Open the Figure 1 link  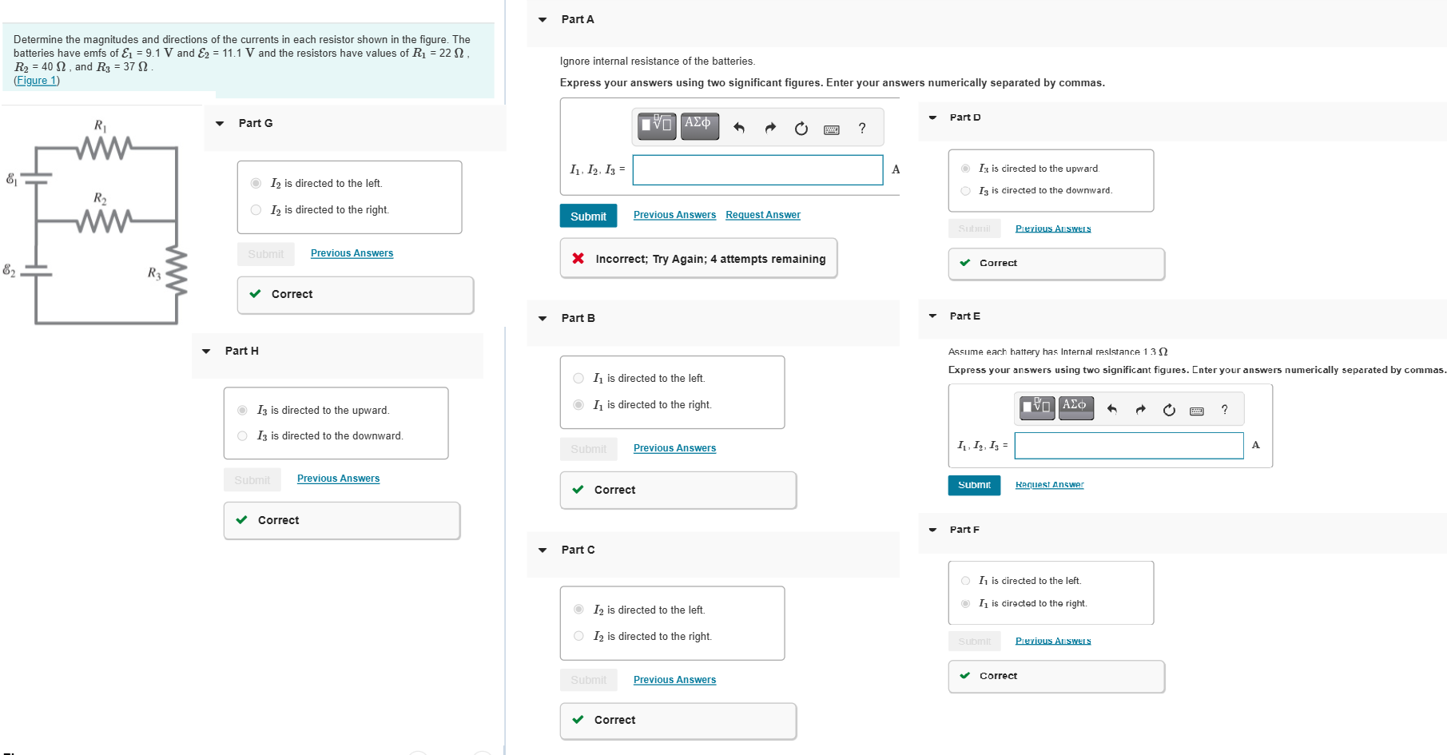pos(36,80)
